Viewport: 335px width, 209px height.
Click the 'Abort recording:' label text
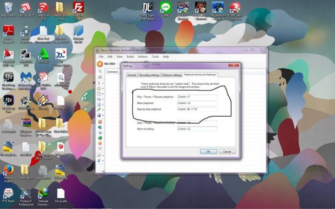tap(145, 129)
